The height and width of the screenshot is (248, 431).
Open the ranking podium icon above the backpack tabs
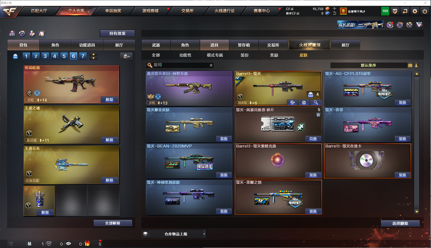coord(12,33)
